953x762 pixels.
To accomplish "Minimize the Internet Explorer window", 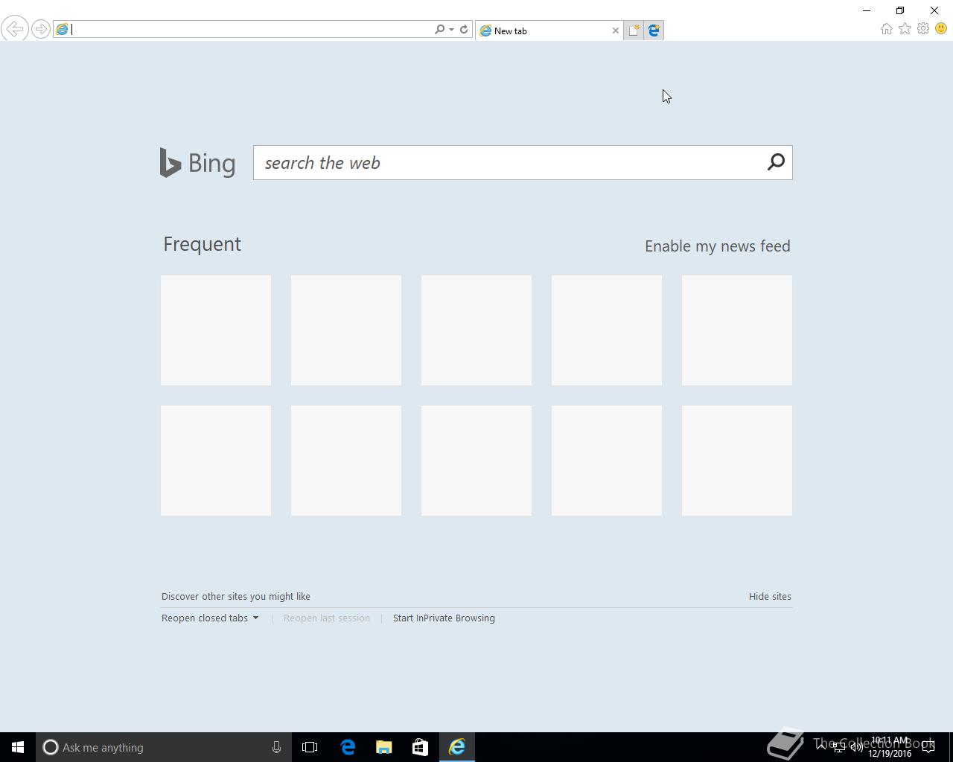I will point(867,10).
